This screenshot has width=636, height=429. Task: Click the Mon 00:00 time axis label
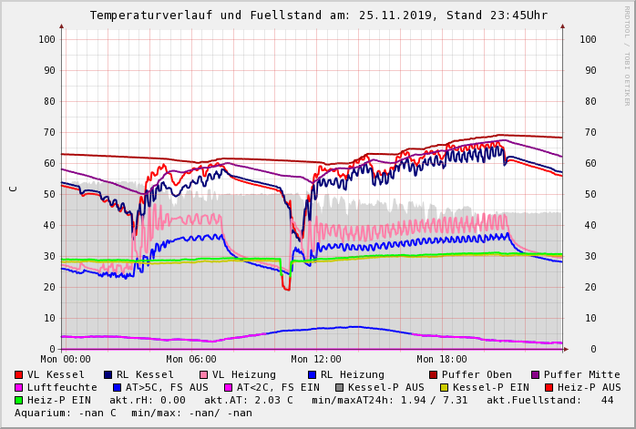click(66, 360)
